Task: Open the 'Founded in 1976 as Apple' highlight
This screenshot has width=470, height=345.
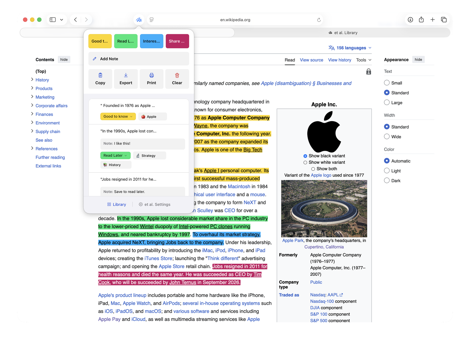Action: (x=128, y=106)
